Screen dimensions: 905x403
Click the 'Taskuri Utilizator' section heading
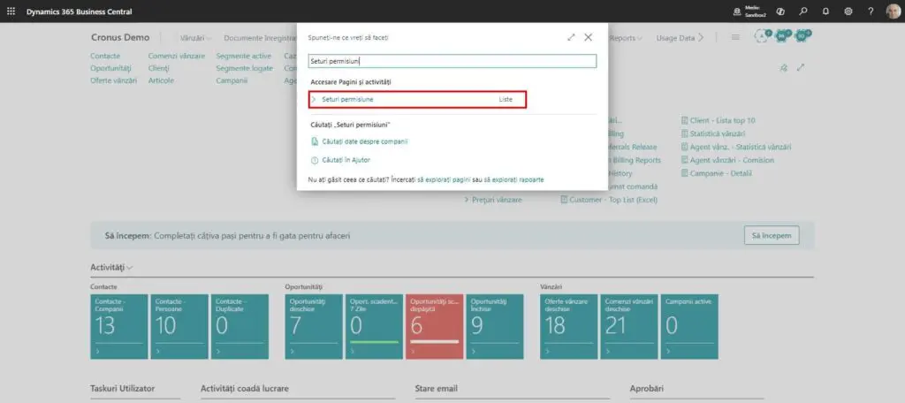pyautogui.click(x=122, y=389)
